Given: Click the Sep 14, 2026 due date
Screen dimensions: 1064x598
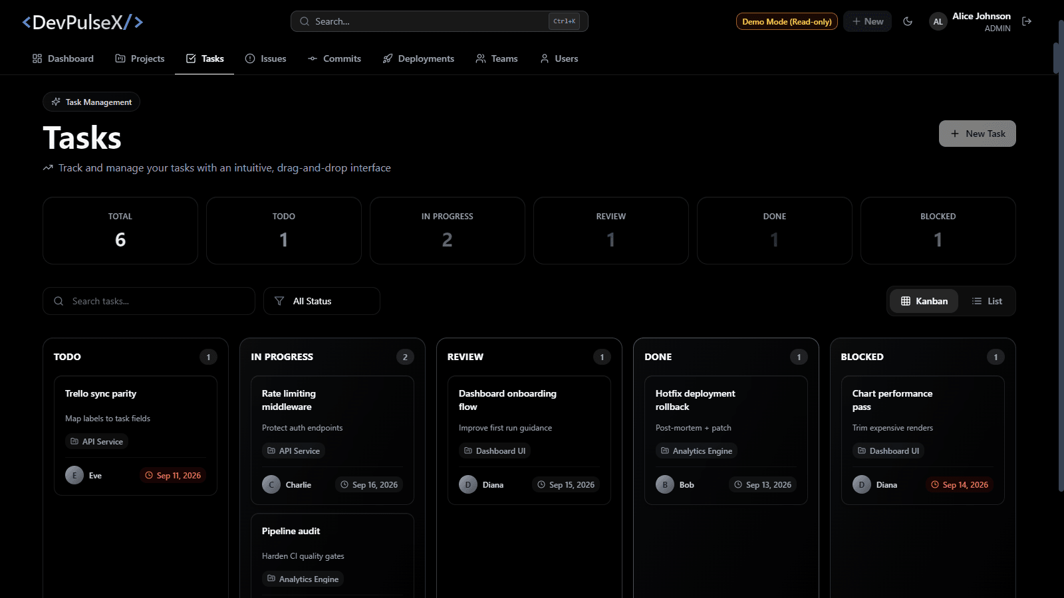Looking at the screenshot, I should tap(960, 484).
